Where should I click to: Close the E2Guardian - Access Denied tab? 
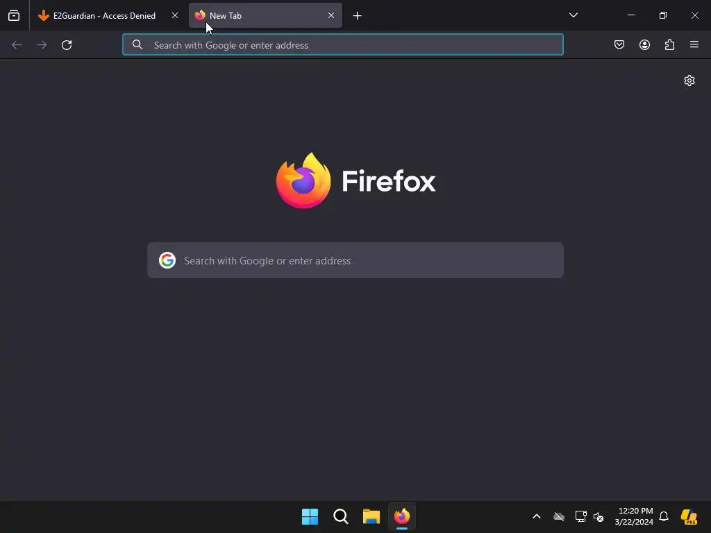[x=174, y=15]
